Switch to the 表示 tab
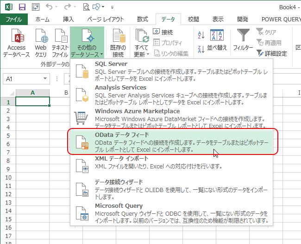The width and height of the screenshot is (301, 244). pyautogui.click(x=218, y=19)
